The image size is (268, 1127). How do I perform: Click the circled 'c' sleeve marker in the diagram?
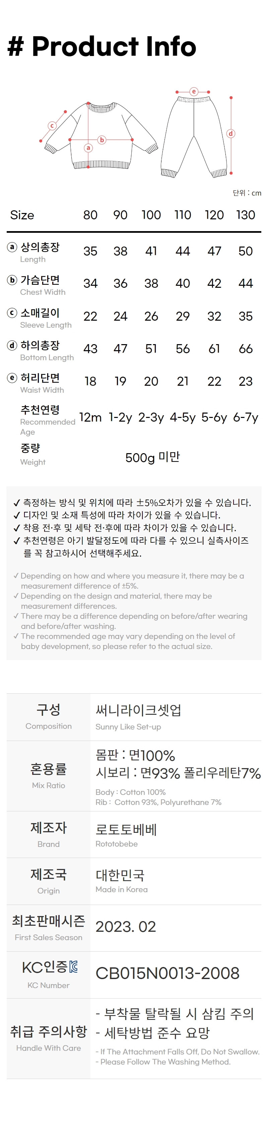pos(52,126)
